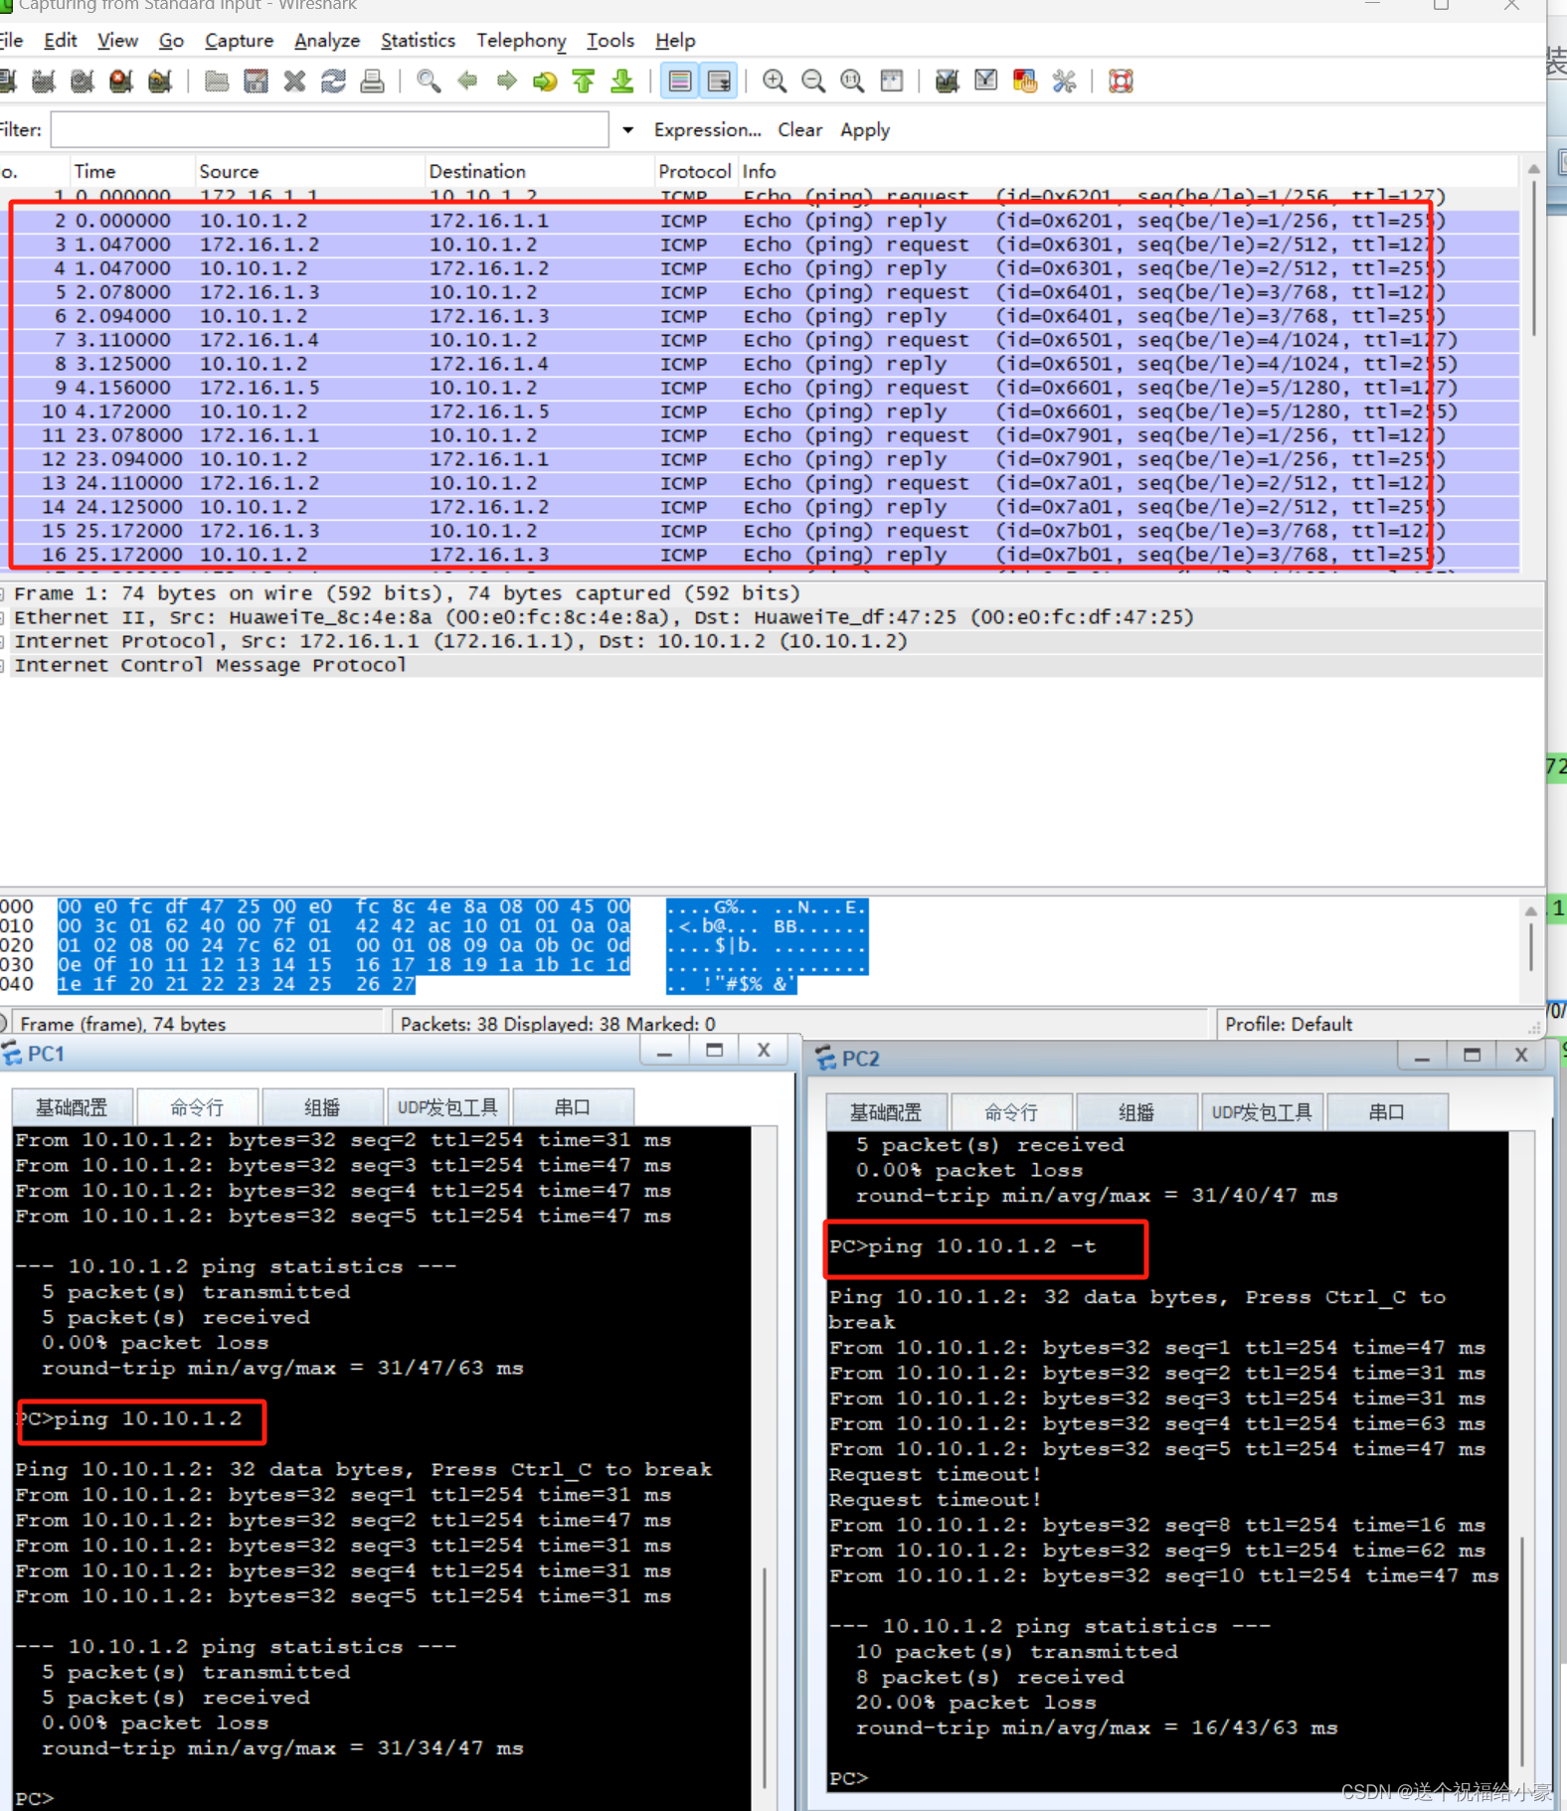Screen dimensions: 1567x1811
Task: Click the Profile: Default status entry
Action: 1288,1024
